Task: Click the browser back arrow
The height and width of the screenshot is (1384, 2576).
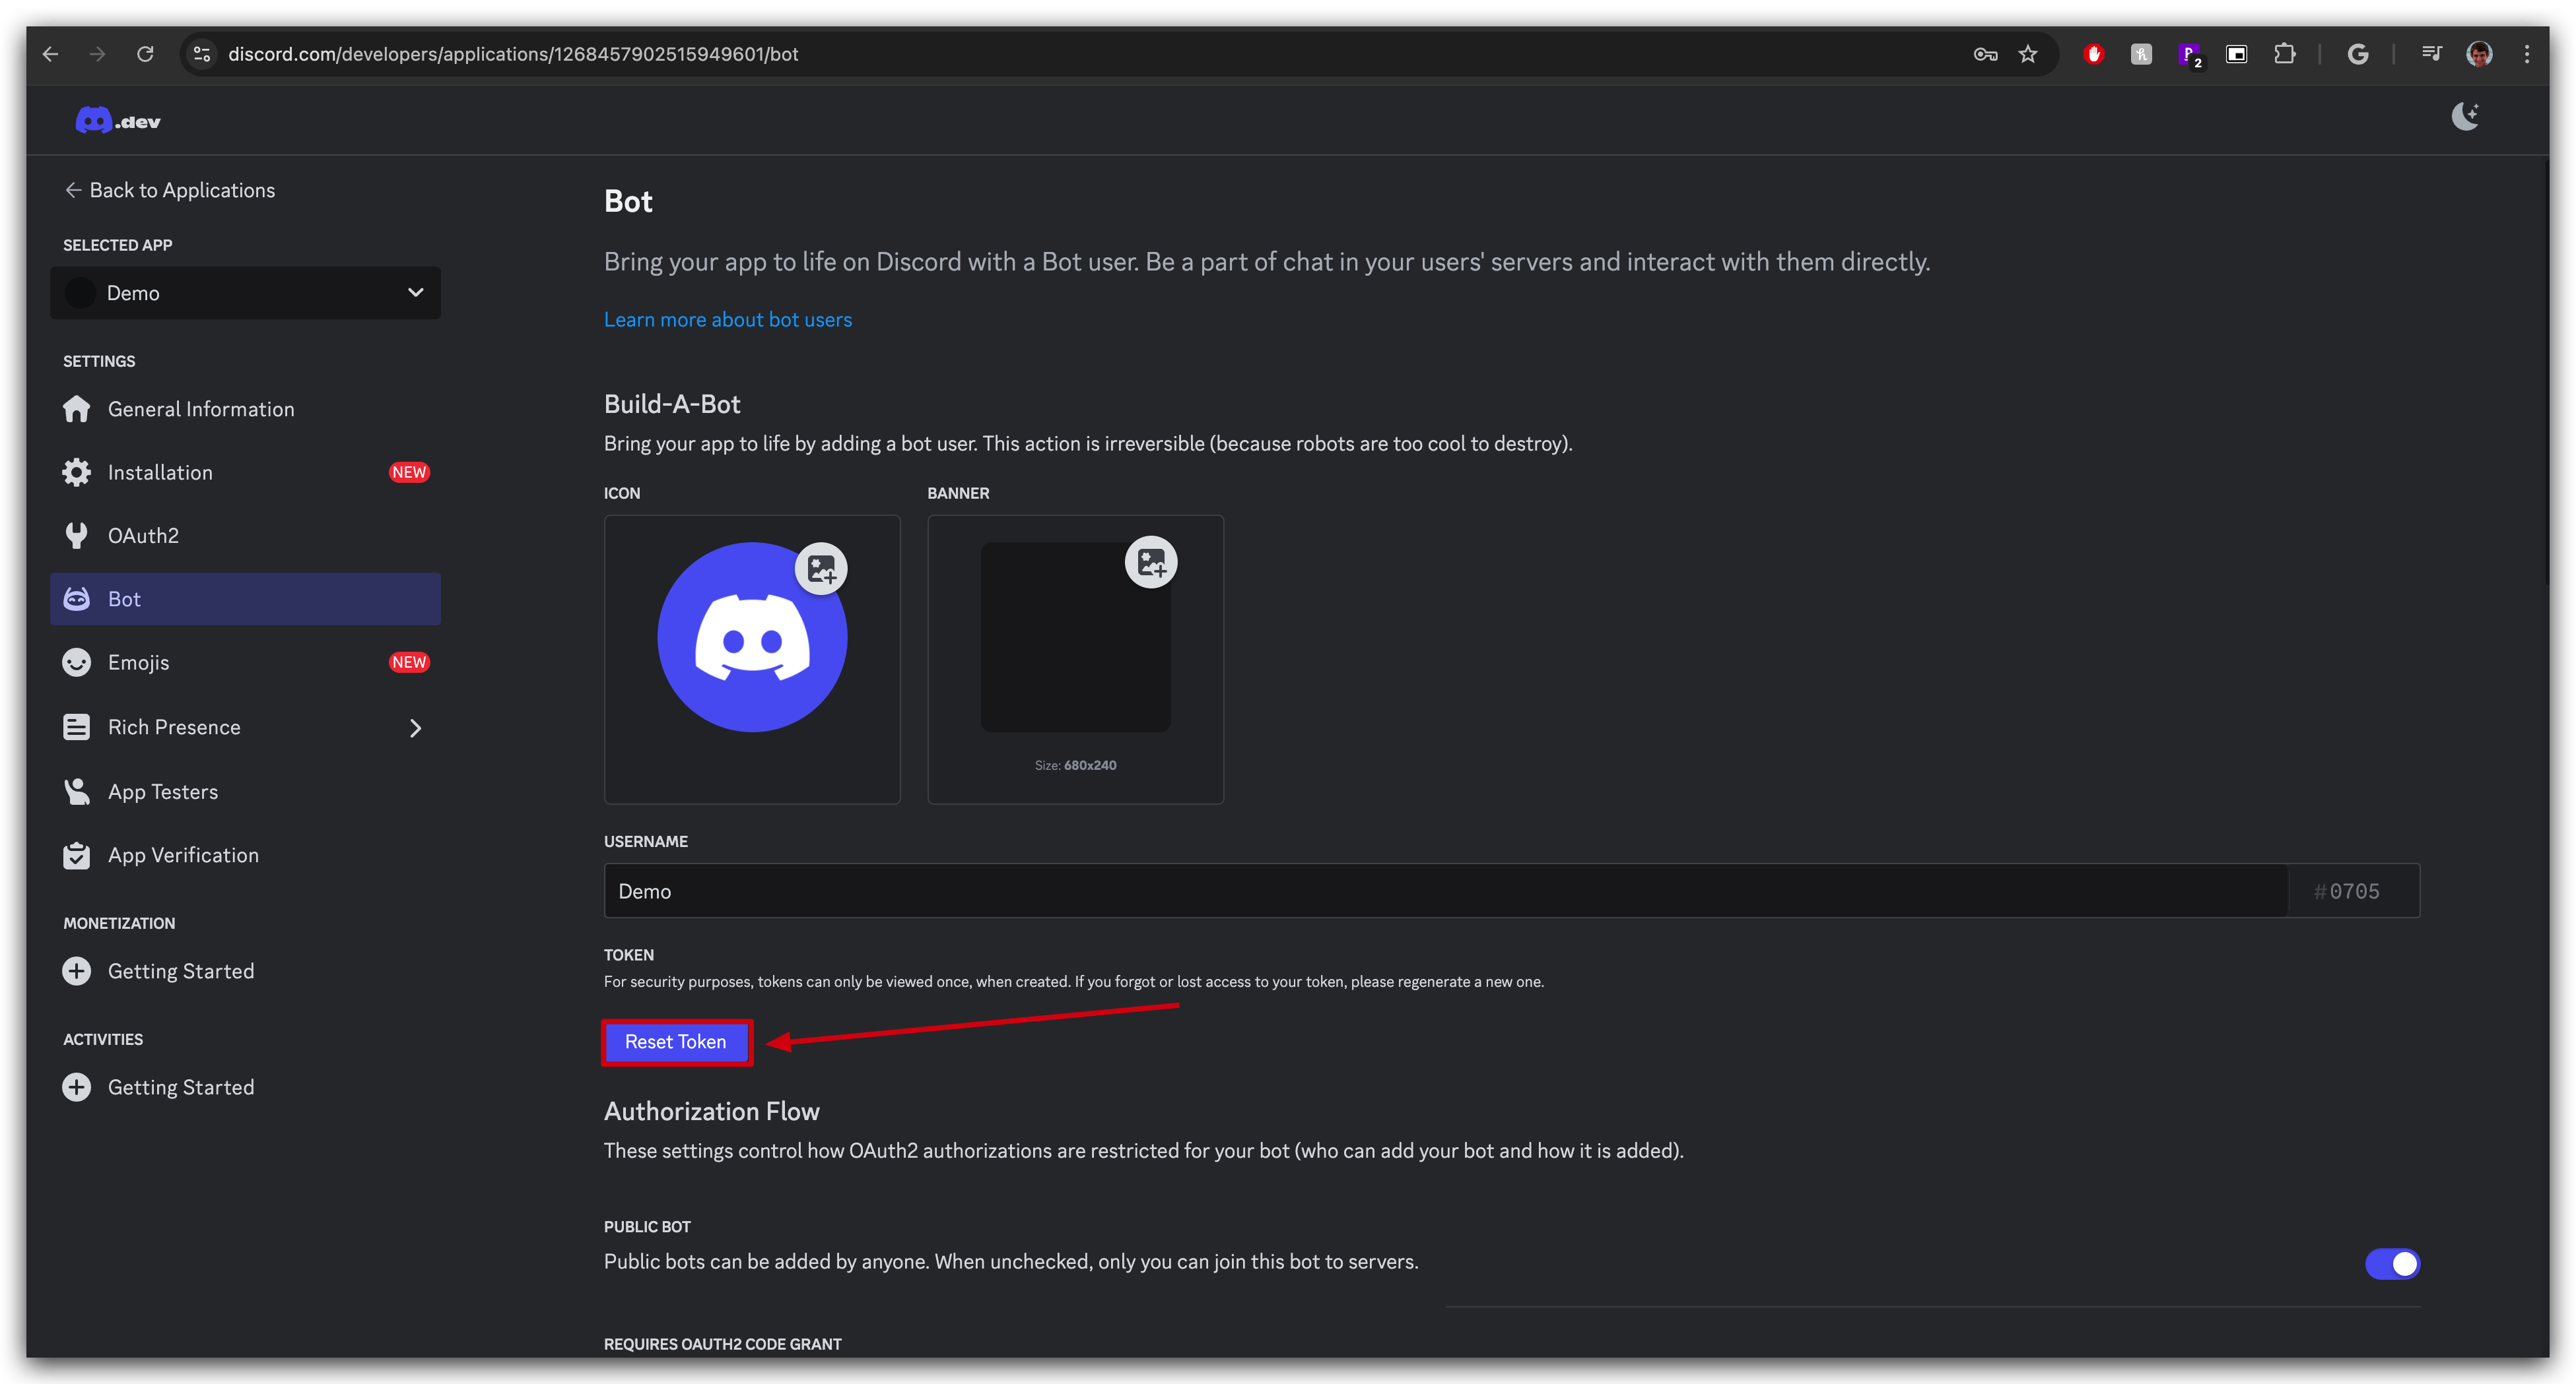Action: tap(50, 54)
